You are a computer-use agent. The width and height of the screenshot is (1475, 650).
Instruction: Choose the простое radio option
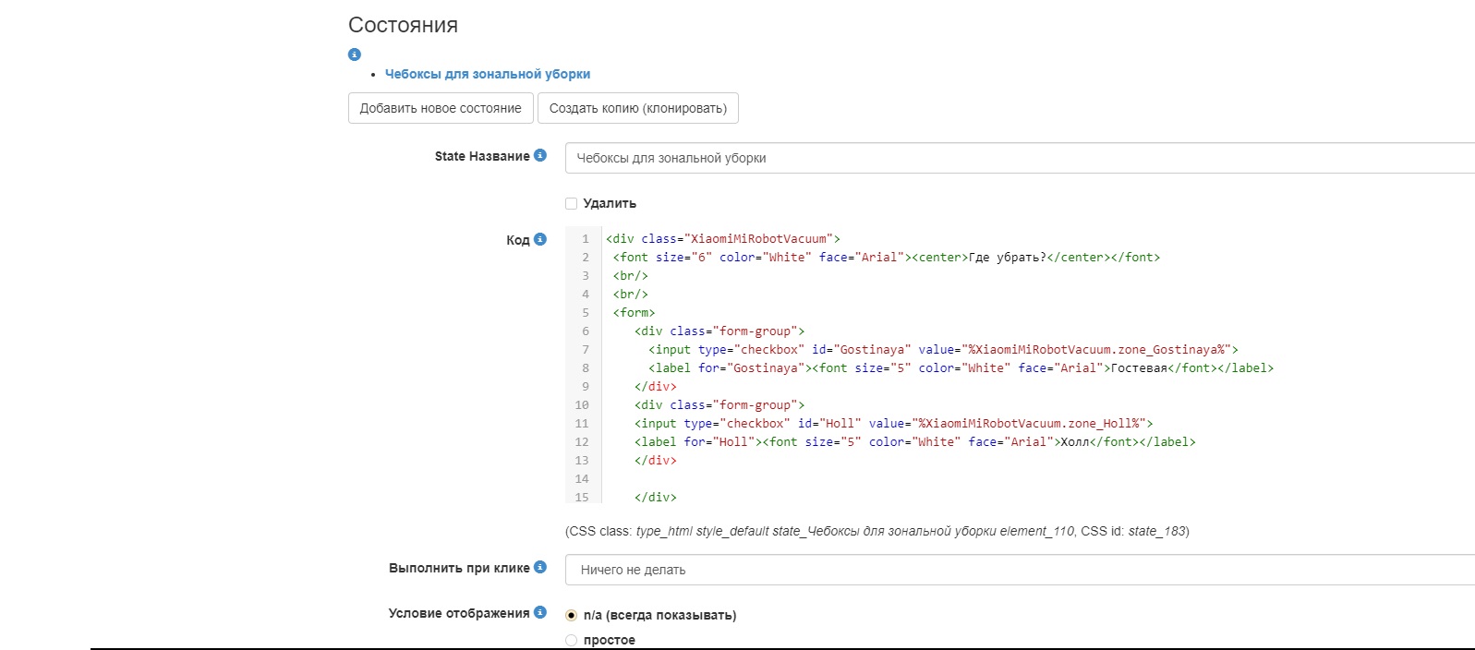coord(571,640)
